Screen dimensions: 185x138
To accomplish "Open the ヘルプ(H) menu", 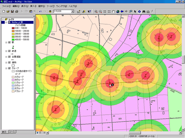I will tap(73, 6).
